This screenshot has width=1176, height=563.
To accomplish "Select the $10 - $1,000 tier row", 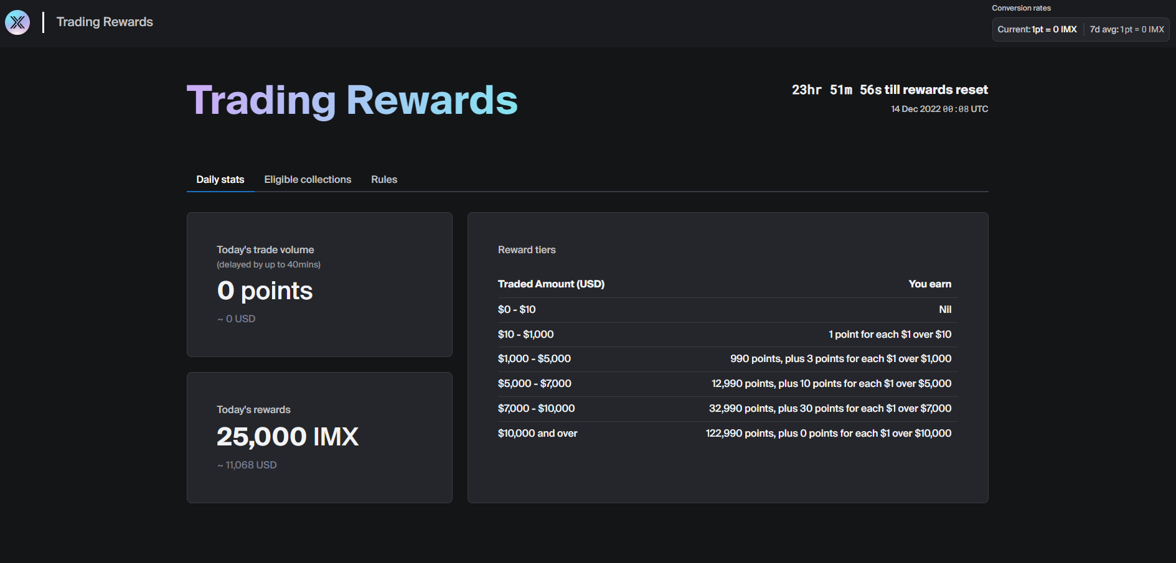I will [x=727, y=334].
